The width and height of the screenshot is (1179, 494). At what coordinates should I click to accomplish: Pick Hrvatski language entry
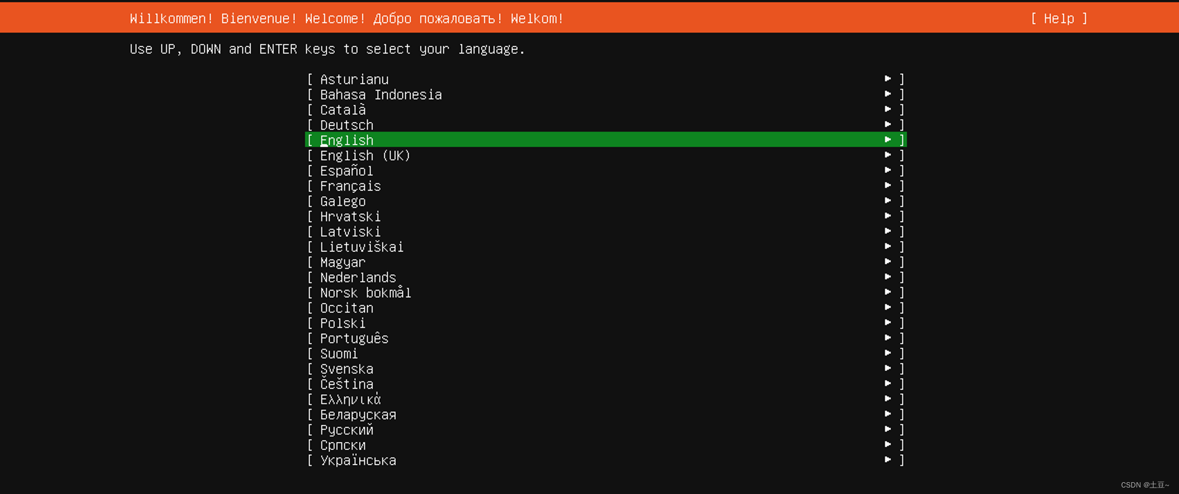tap(605, 216)
